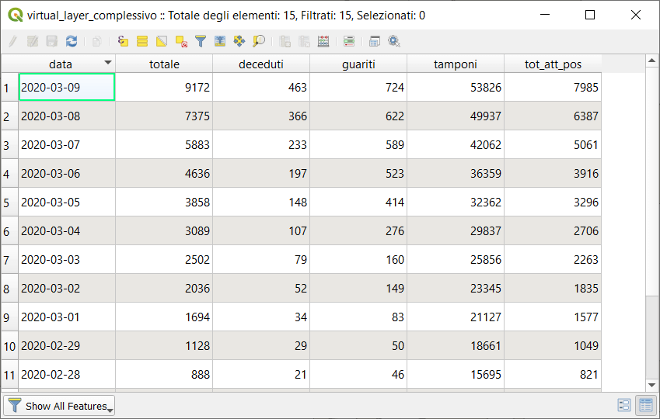Open filter/select features using form
Screen dimensions: 660x419
pos(201,41)
